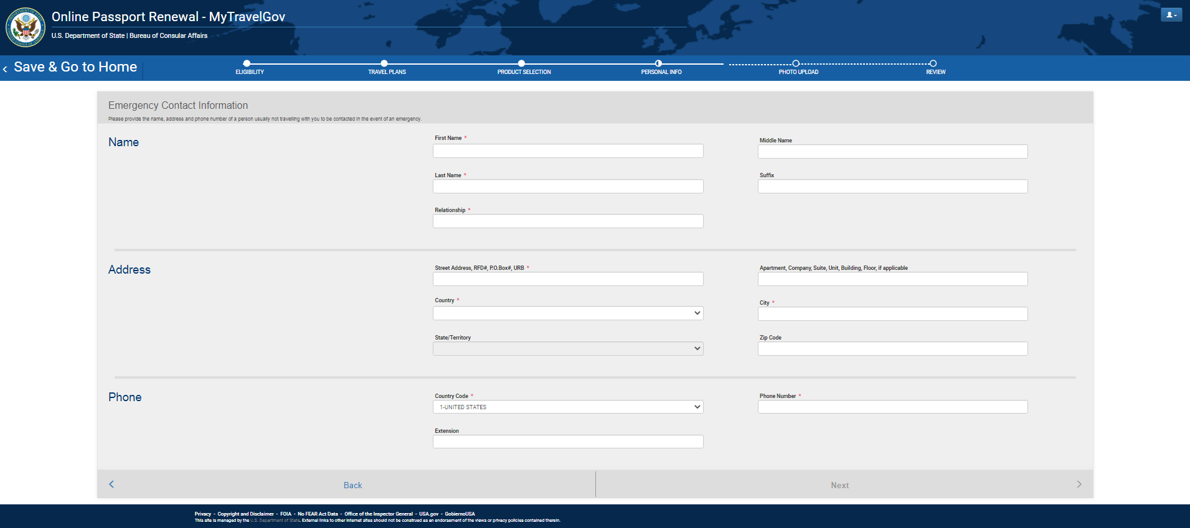Open the Country dropdown
The width and height of the screenshot is (1190, 528).
(x=568, y=313)
